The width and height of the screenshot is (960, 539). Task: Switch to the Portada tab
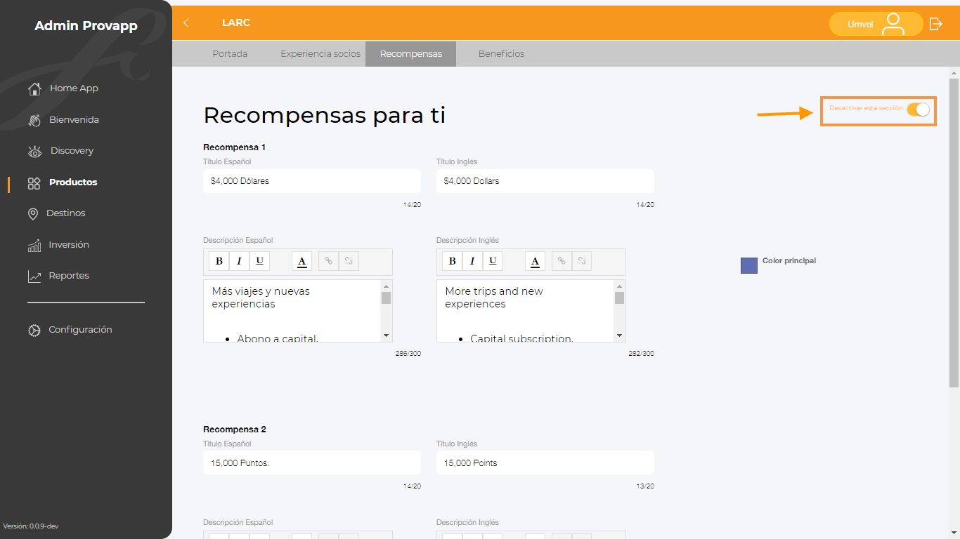(x=230, y=54)
